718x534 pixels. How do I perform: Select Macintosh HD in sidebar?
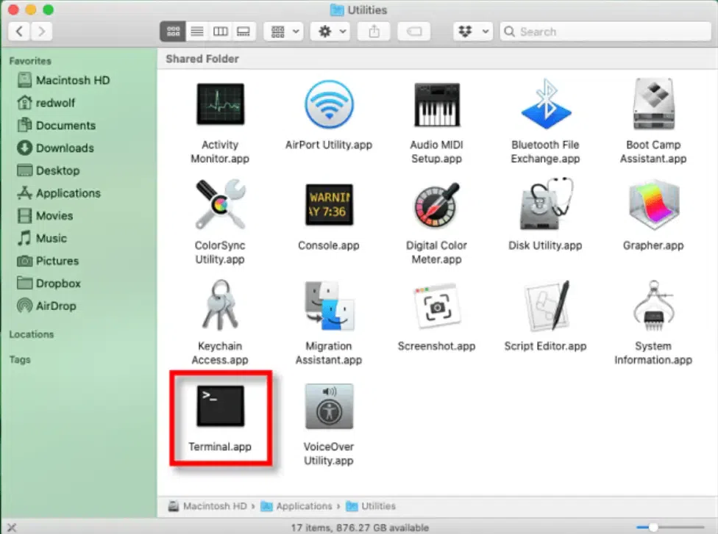(64, 81)
